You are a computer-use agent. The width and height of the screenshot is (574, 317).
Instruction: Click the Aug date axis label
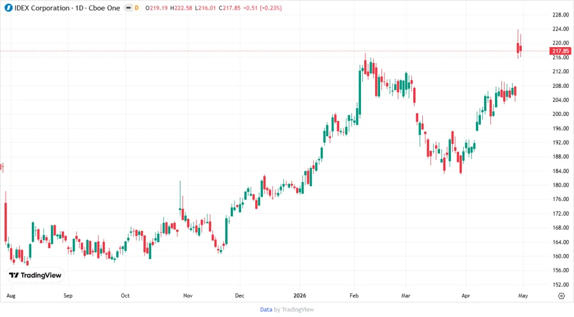pyautogui.click(x=11, y=295)
